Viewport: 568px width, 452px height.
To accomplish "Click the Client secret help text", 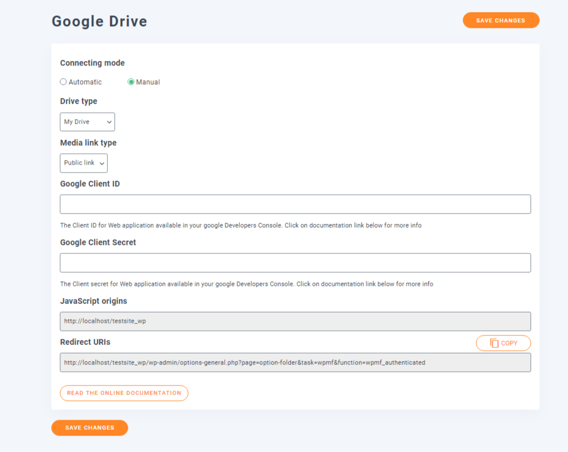I will click(246, 283).
